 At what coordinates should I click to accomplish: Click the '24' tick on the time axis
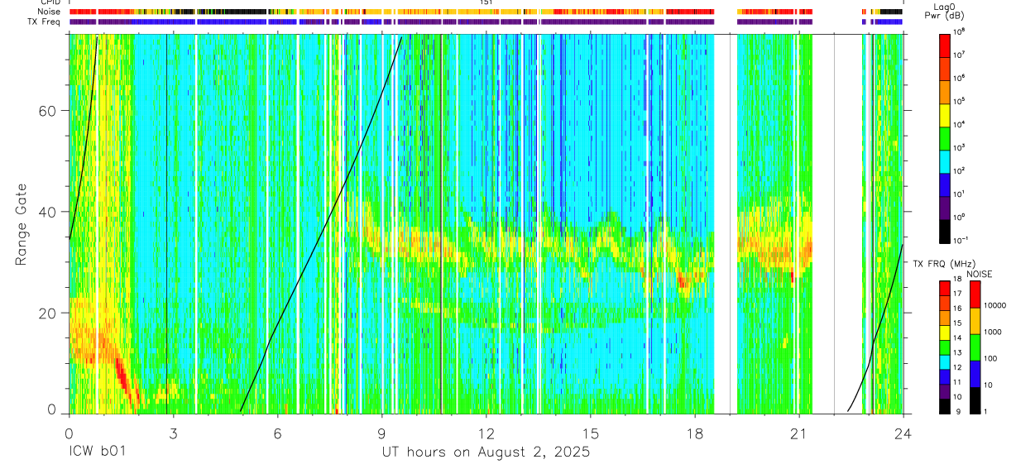[903, 433]
